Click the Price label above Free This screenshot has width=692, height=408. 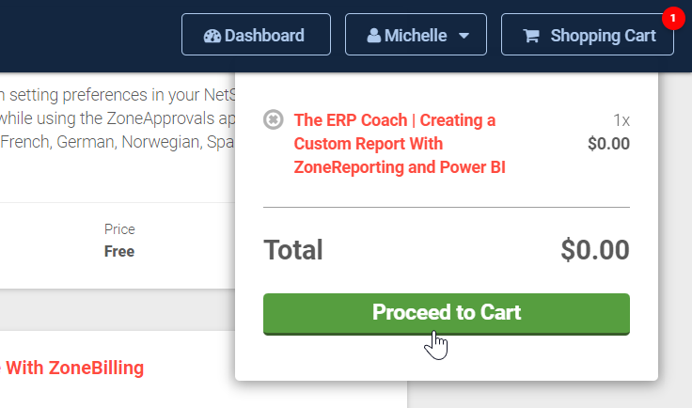point(119,229)
